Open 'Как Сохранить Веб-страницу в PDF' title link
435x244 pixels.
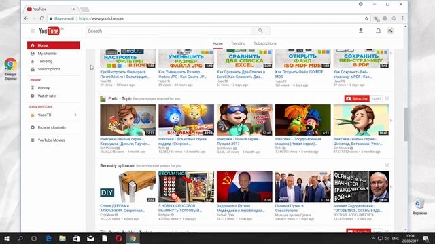tap(353, 74)
